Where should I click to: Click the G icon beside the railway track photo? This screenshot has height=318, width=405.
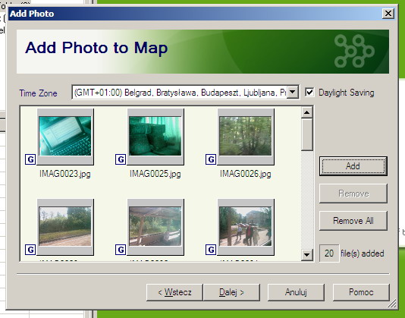point(30,250)
